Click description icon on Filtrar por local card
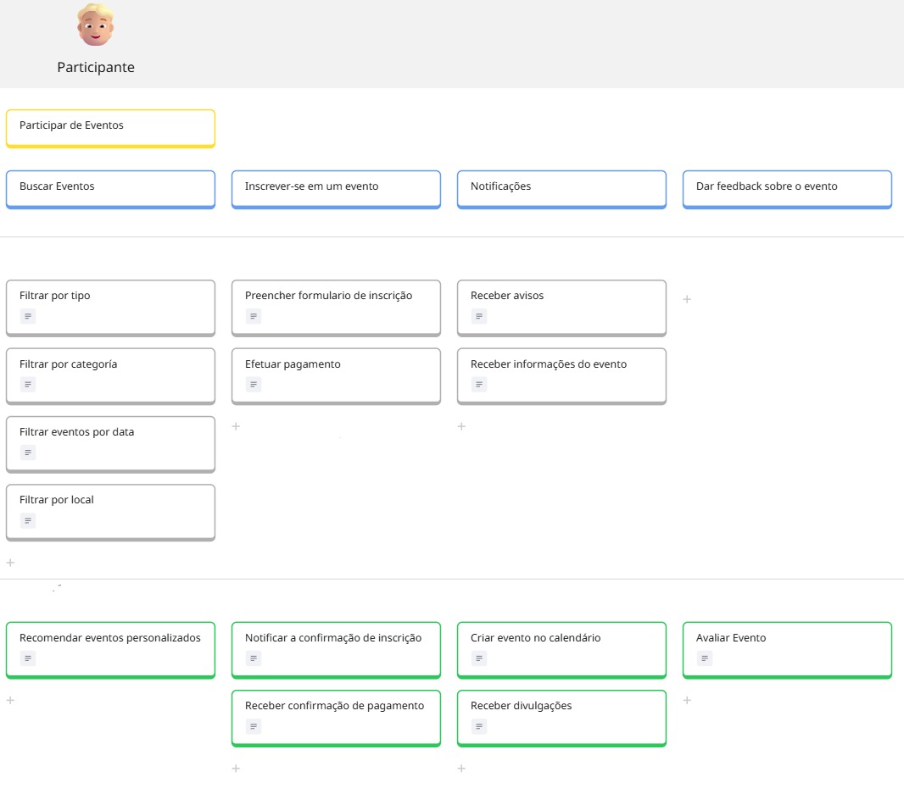 point(28,520)
